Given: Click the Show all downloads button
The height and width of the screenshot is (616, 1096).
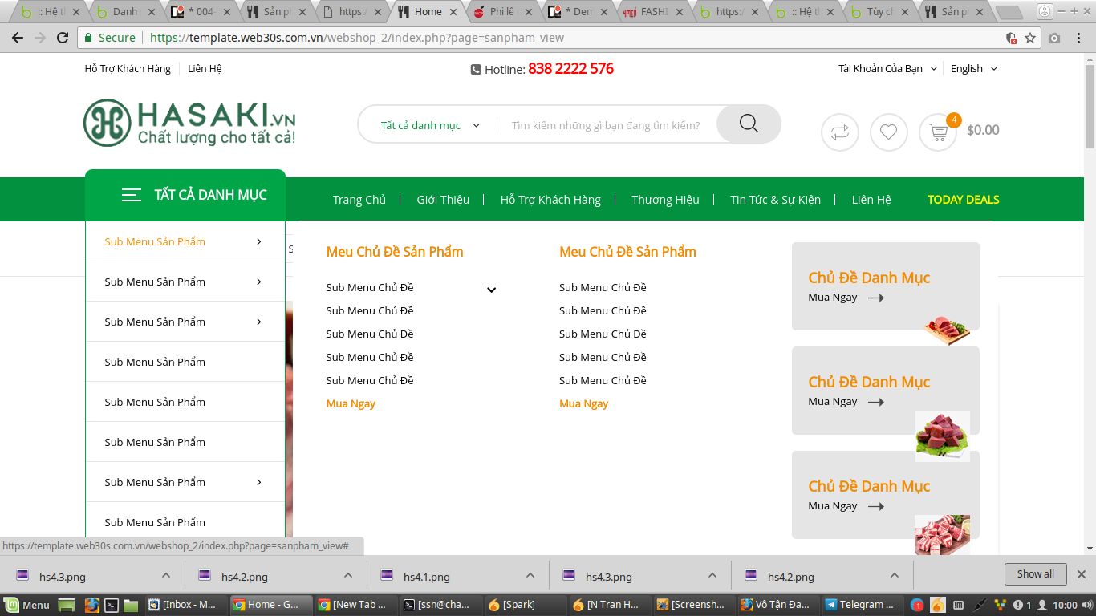Looking at the screenshot, I should pos(1035,574).
